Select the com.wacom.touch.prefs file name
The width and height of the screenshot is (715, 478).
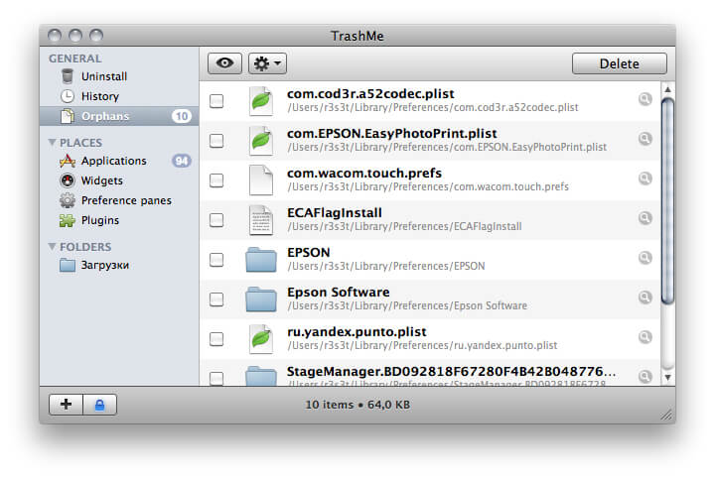[363, 173]
